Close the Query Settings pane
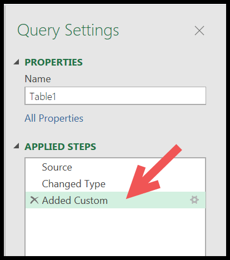This screenshot has height=260, width=230. coord(199,31)
